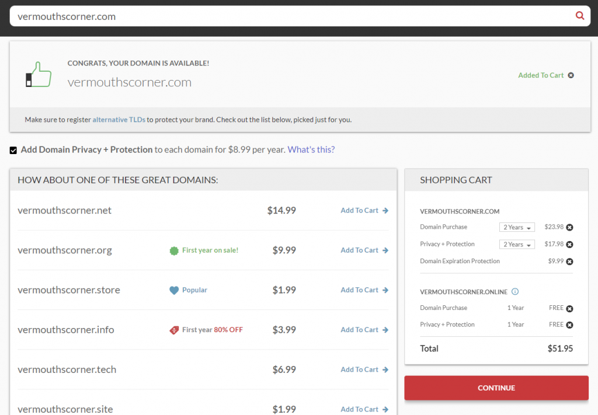Uncheck Add Domain Privacy + Protection checkbox
This screenshot has height=415, width=598.
[13, 151]
